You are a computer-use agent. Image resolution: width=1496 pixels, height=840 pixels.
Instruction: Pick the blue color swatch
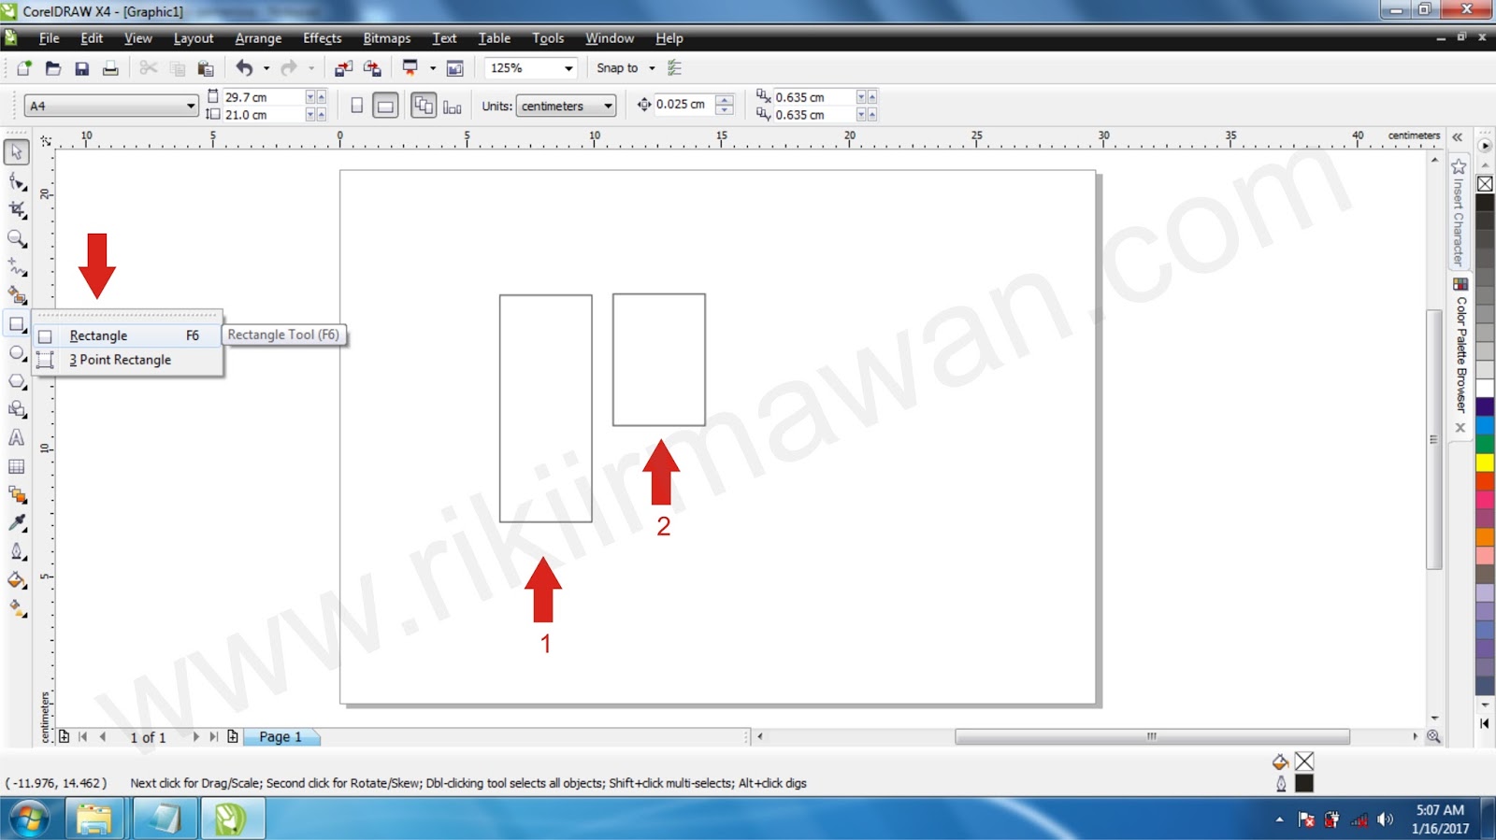(1485, 425)
